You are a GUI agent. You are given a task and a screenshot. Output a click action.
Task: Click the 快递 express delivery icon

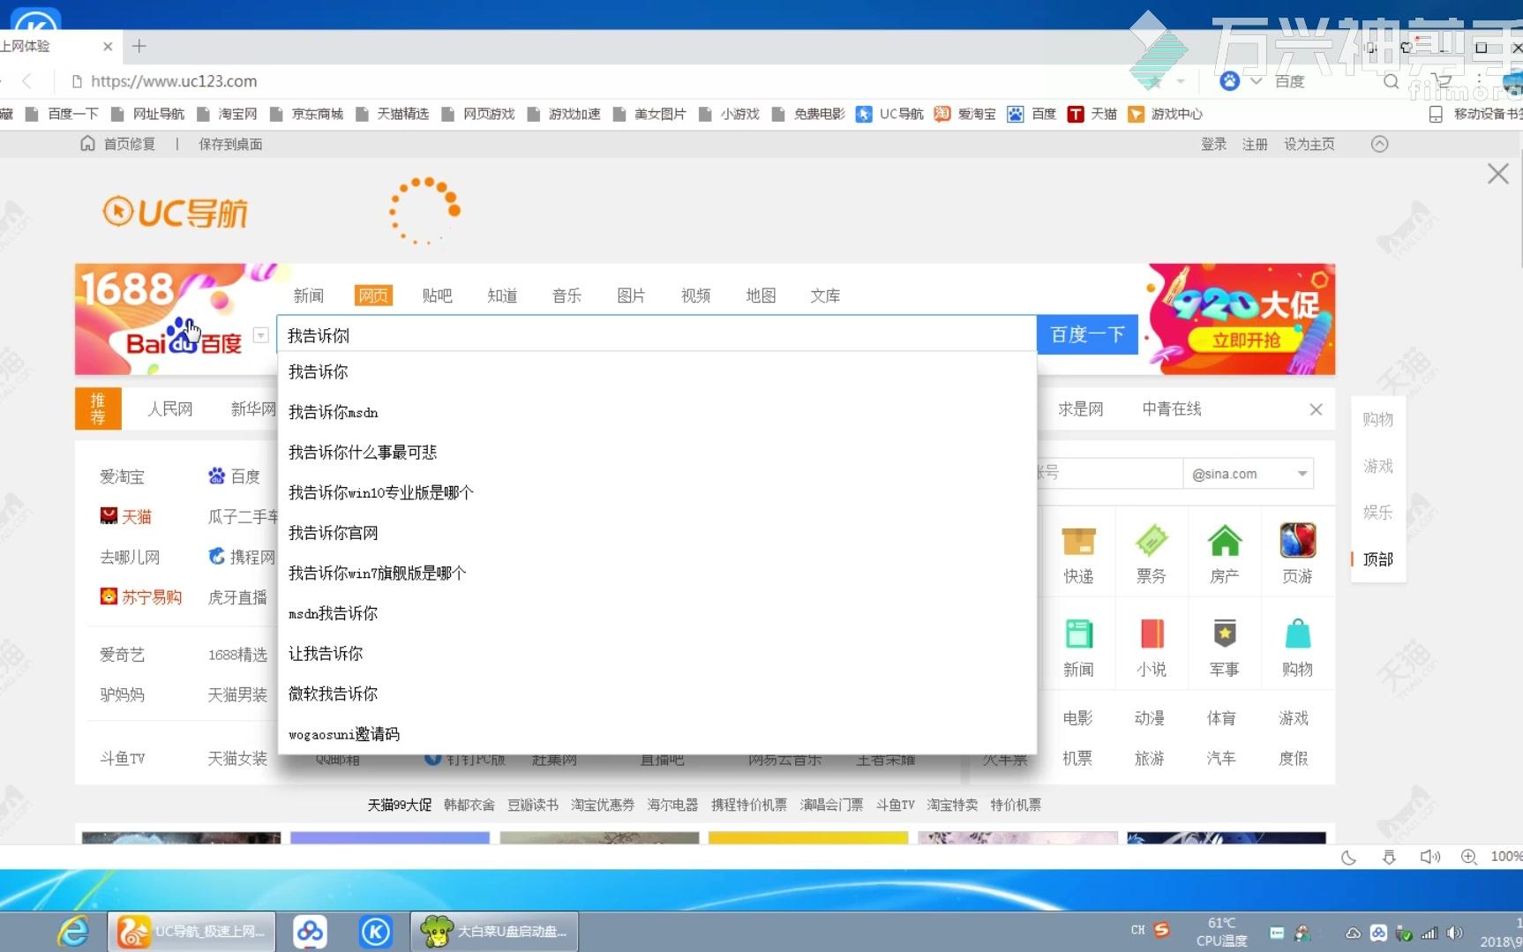pos(1078,542)
